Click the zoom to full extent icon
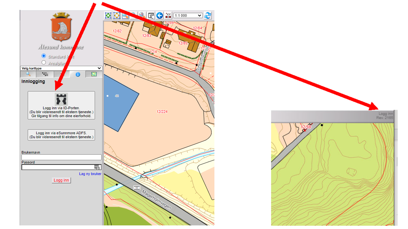Screen dimensions: 408x229 coord(108,15)
